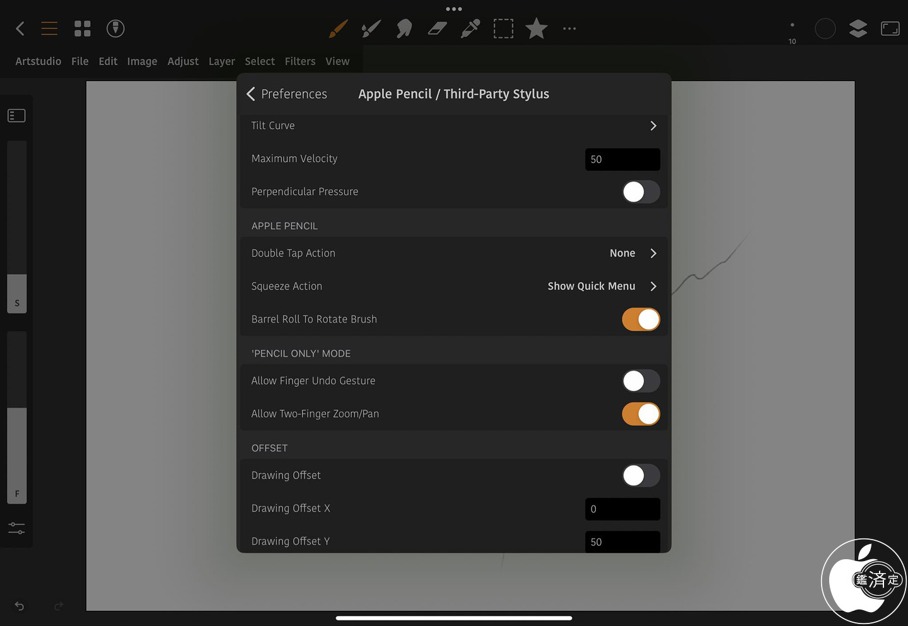Open Double Tap Action options
The width and height of the screenshot is (908, 626).
[x=453, y=253]
